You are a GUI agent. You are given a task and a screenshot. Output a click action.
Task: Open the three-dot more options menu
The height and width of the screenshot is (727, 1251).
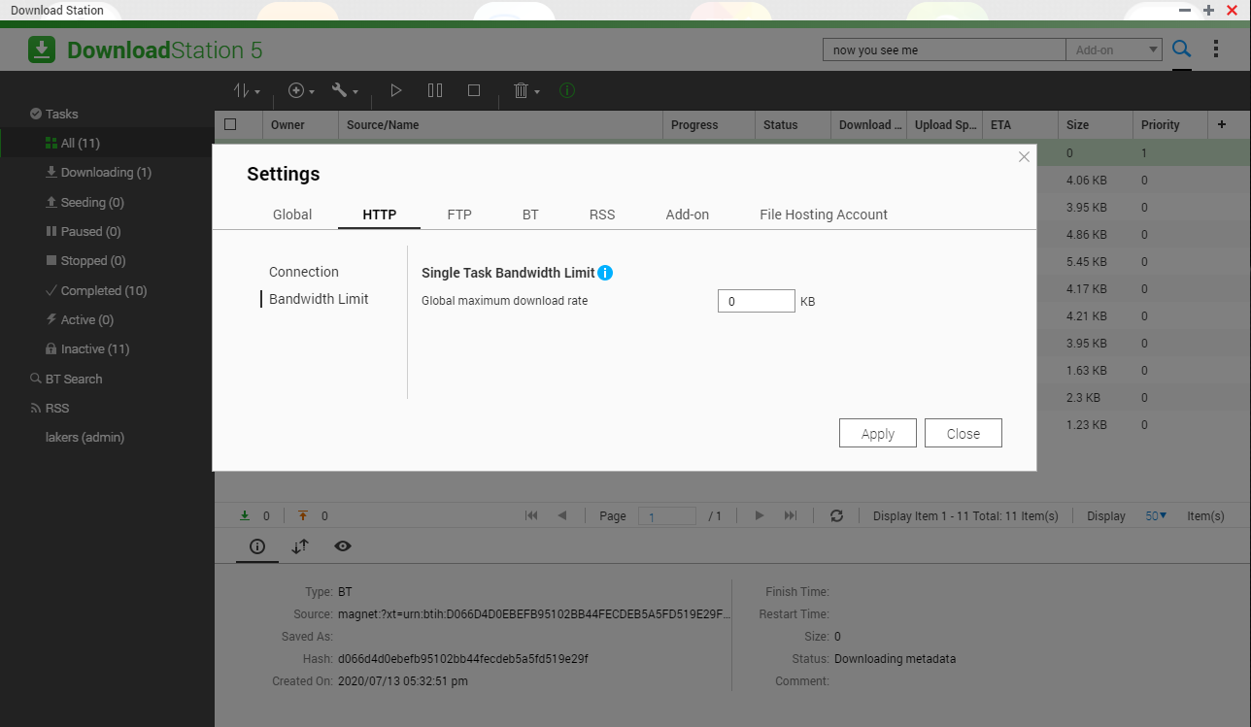(1216, 50)
